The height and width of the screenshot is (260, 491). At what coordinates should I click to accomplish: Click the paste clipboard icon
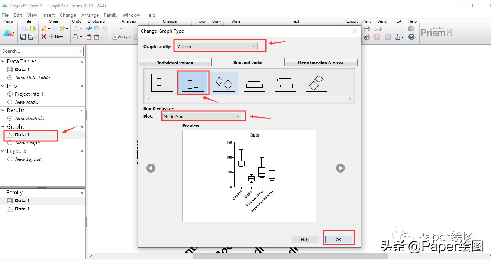[x=89, y=37]
